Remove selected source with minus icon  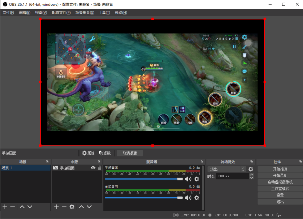(x=64, y=207)
